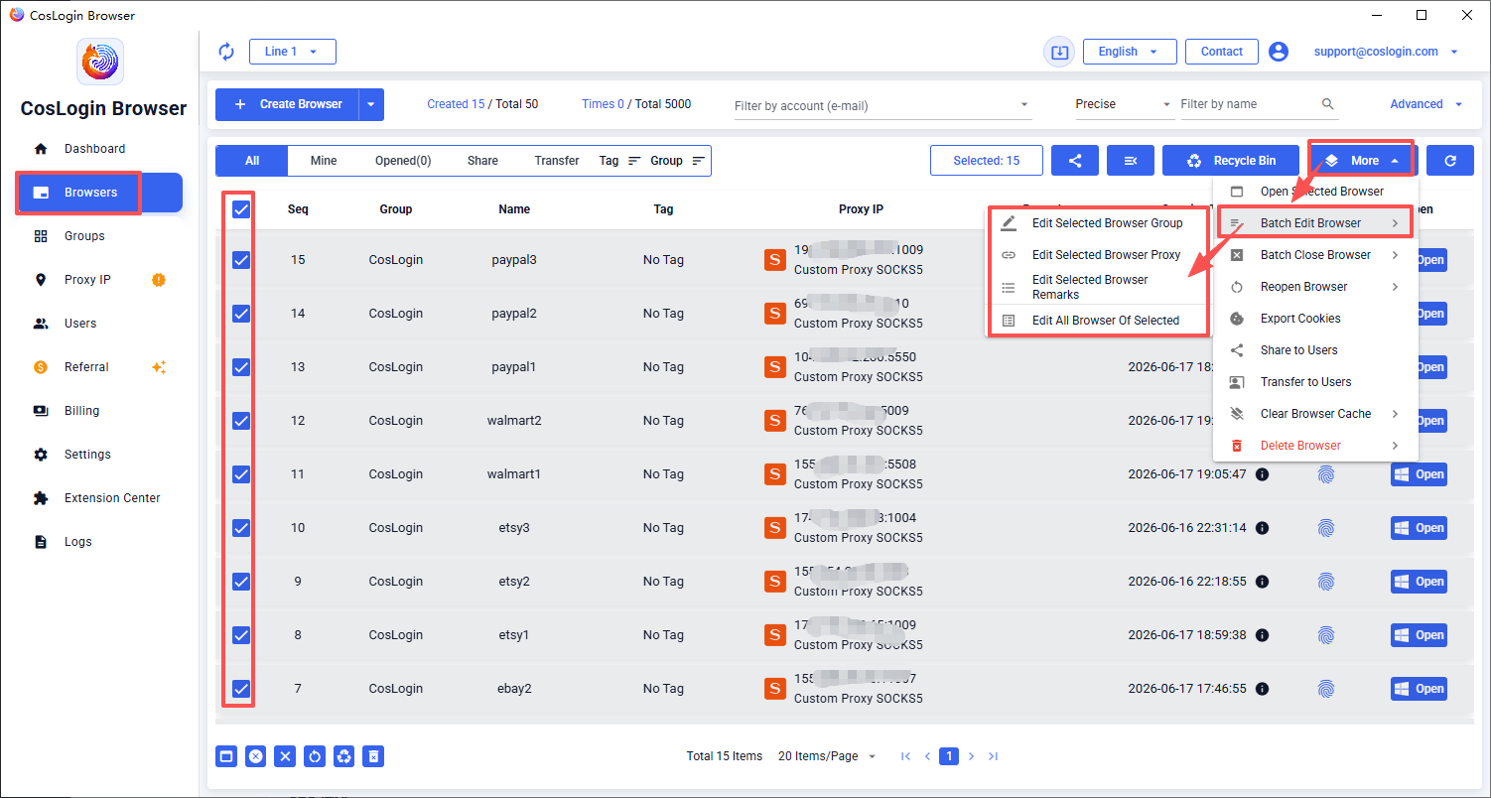Viewport: 1491px width, 798px height.
Task: Click the user account avatar icon
Action: click(1279, 52)
